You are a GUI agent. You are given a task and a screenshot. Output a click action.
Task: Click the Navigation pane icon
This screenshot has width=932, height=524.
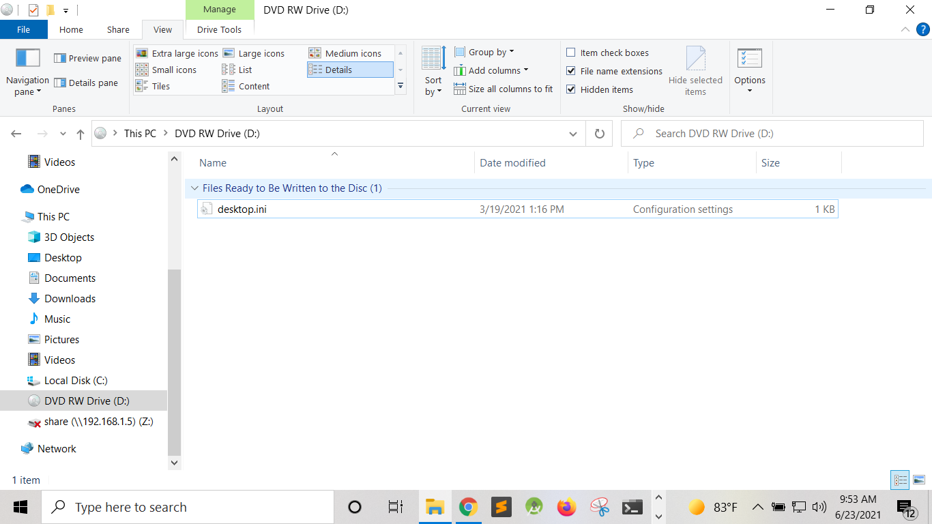pyautogui.click(x=27, y=58)
